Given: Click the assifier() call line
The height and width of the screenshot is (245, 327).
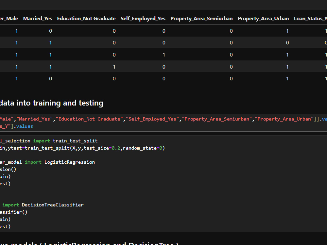Looking at the screenshot, I should point(13,212).
